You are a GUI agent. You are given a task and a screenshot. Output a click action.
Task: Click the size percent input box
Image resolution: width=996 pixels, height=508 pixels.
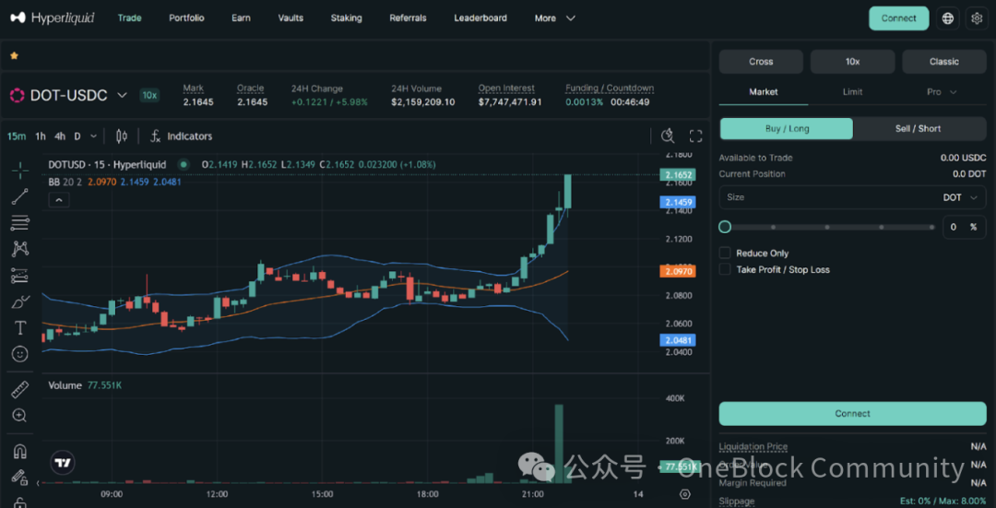tap(965, 228)
